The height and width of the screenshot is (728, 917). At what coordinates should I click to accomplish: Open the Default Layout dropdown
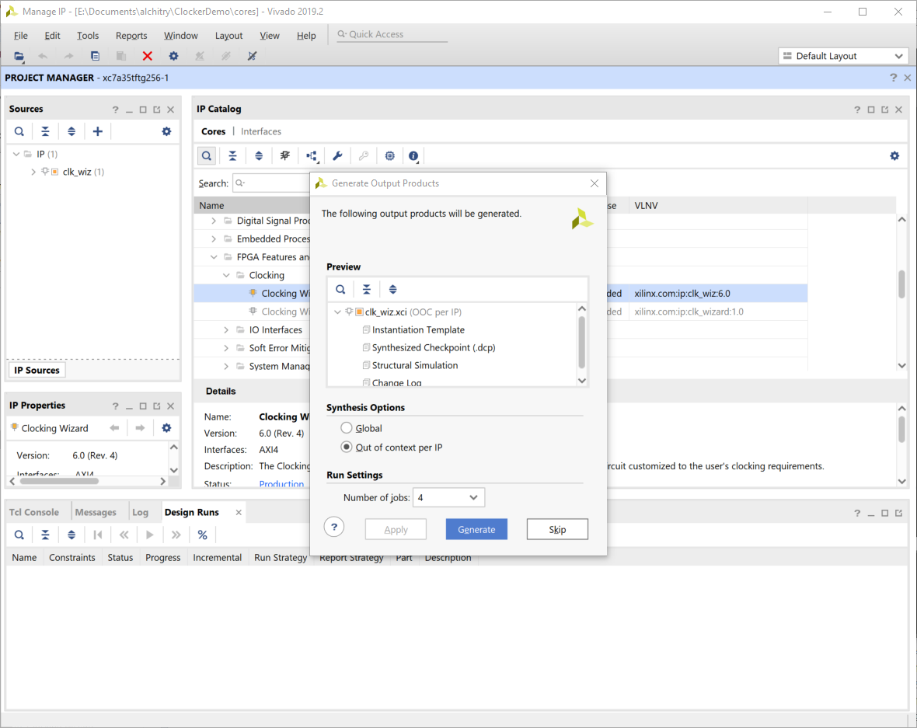843,56
